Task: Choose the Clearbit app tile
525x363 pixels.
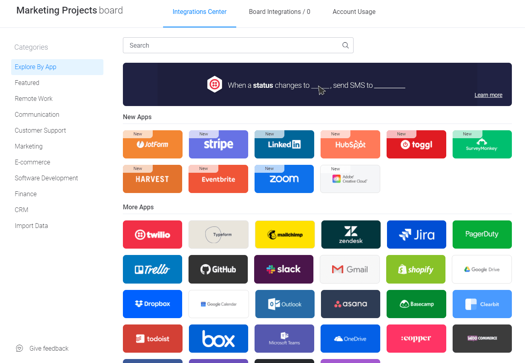Action: (482, 304)
